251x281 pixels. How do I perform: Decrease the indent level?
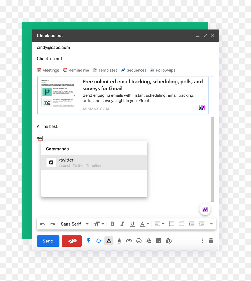point(191,224)
